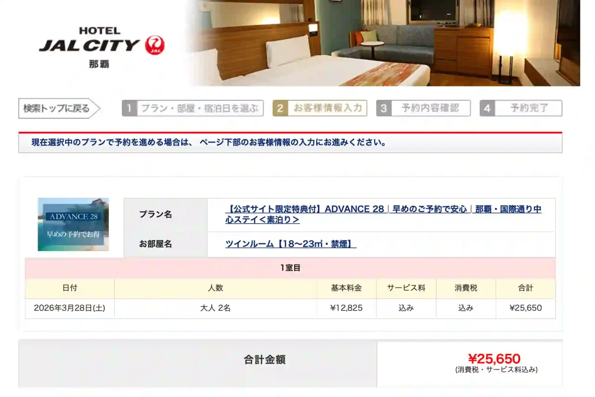Image resolution: width=595 pixels, height=397 pixels.
Task: Click the ¥25,650 table total cell
Action: pyautogui.click(x=526, y=308)
